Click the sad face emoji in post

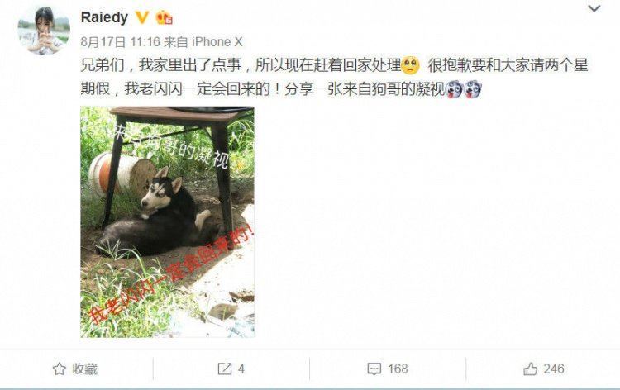[x=410, y=65]
